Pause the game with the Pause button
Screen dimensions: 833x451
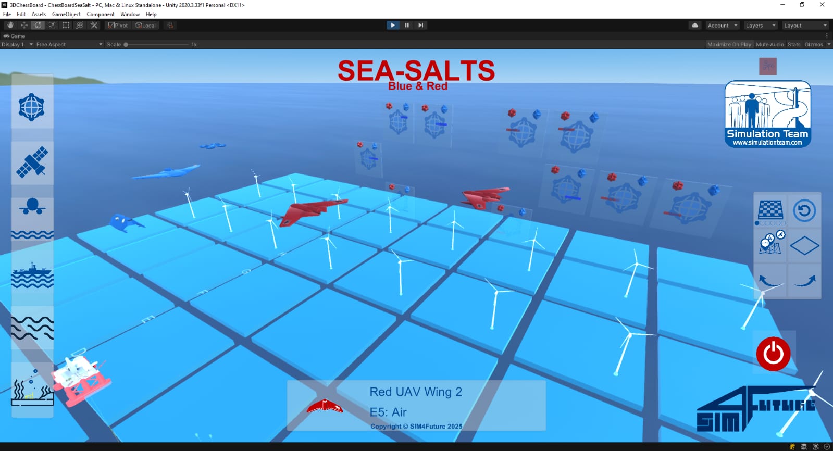[x=407, y=25]
